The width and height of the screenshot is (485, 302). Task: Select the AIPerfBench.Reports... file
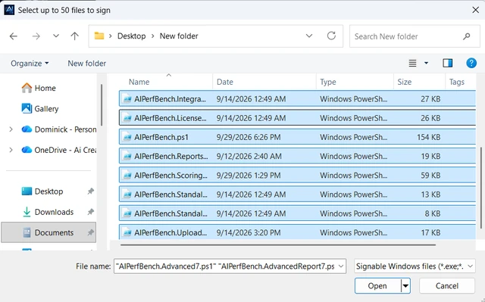click(x=297, y=156)
